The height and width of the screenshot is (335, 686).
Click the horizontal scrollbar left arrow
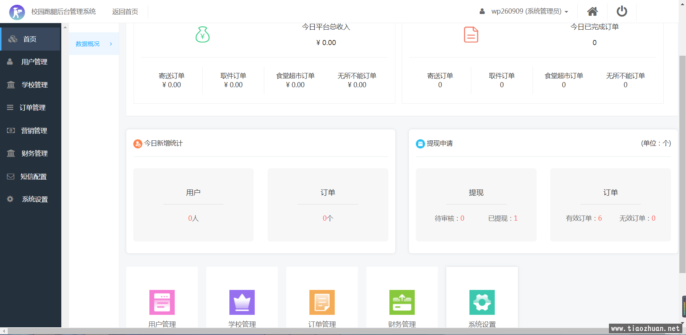(3, 331)
